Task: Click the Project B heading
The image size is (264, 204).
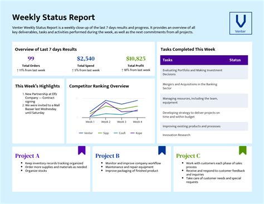Action: [107, 156]
